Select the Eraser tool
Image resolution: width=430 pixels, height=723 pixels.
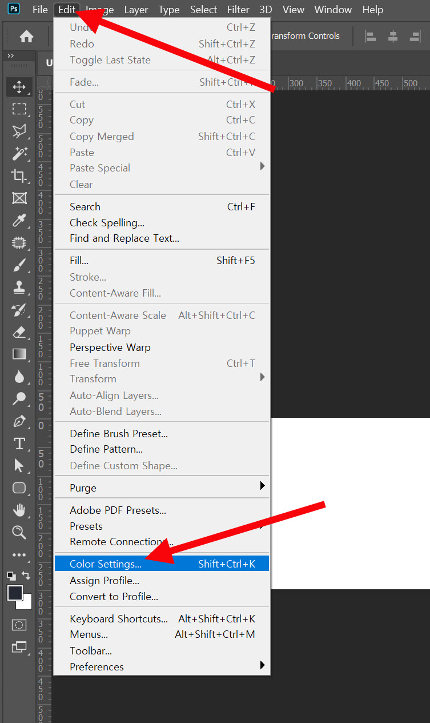(19, 332)
